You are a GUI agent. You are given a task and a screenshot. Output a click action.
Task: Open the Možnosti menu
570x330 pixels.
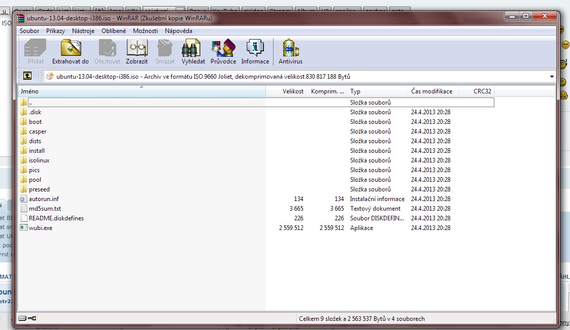pyautogui.click(x=145, y=31)
